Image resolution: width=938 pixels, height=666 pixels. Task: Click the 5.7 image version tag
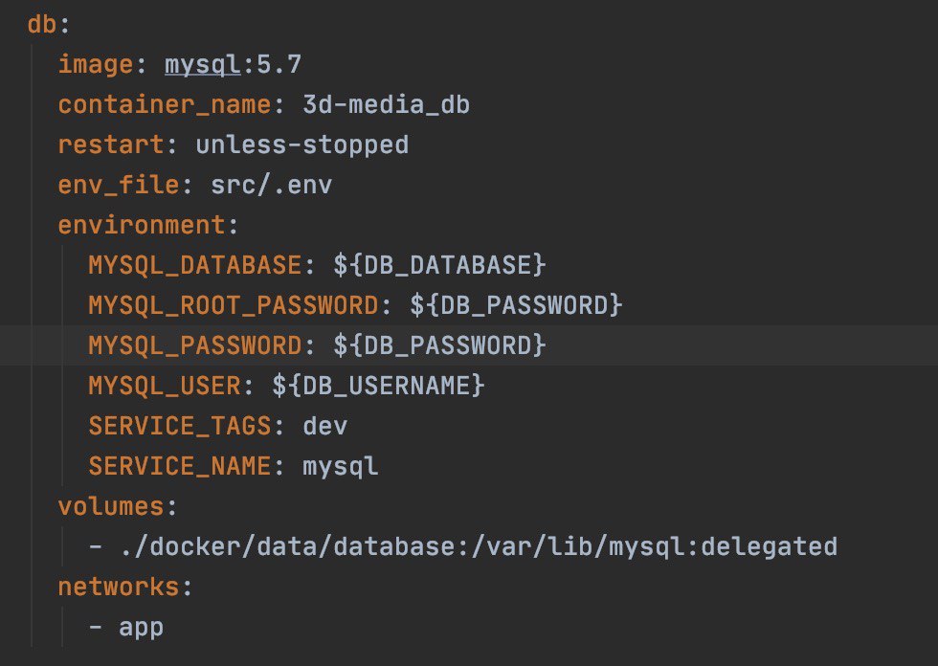point(279,64)
